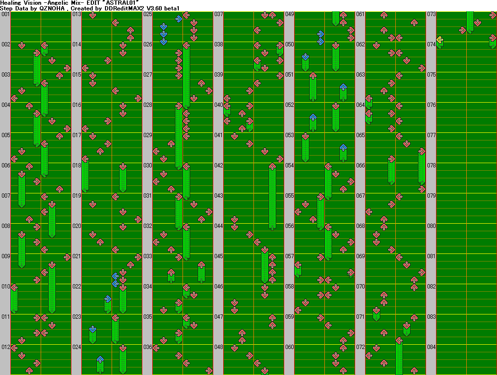Click the right arrow in measure 019

[138, 219]
